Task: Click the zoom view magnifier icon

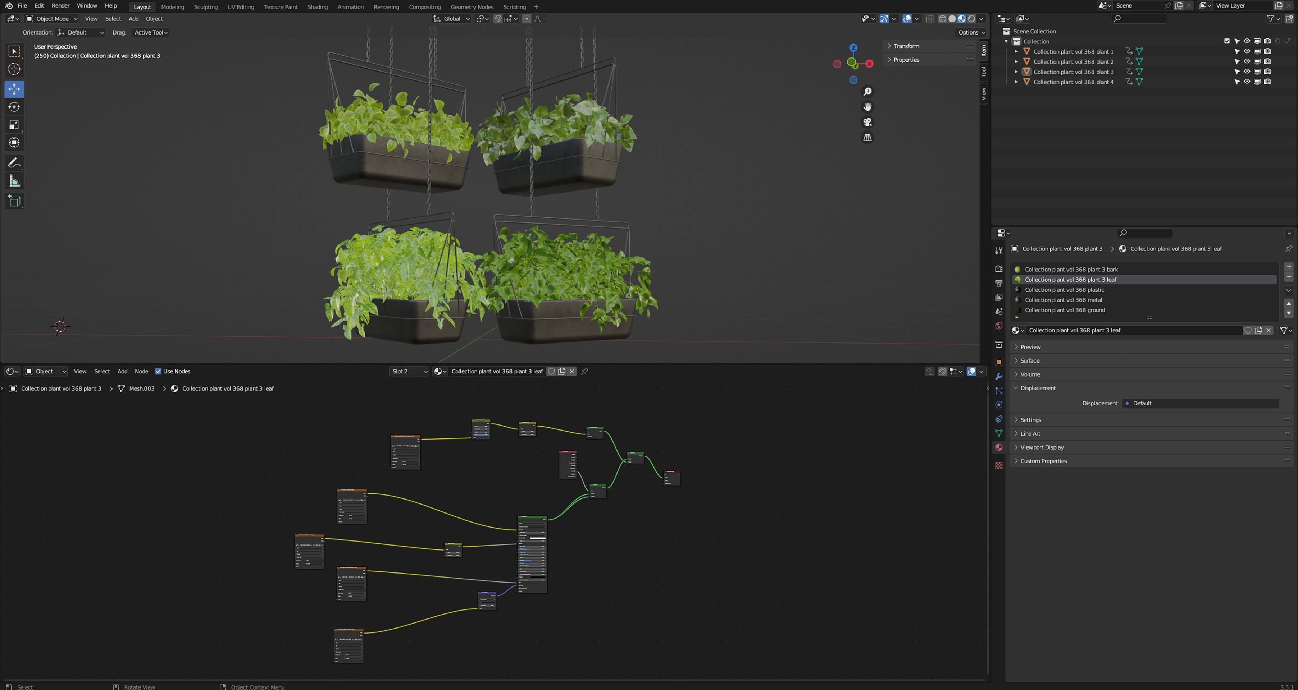Action: (867, 92)
